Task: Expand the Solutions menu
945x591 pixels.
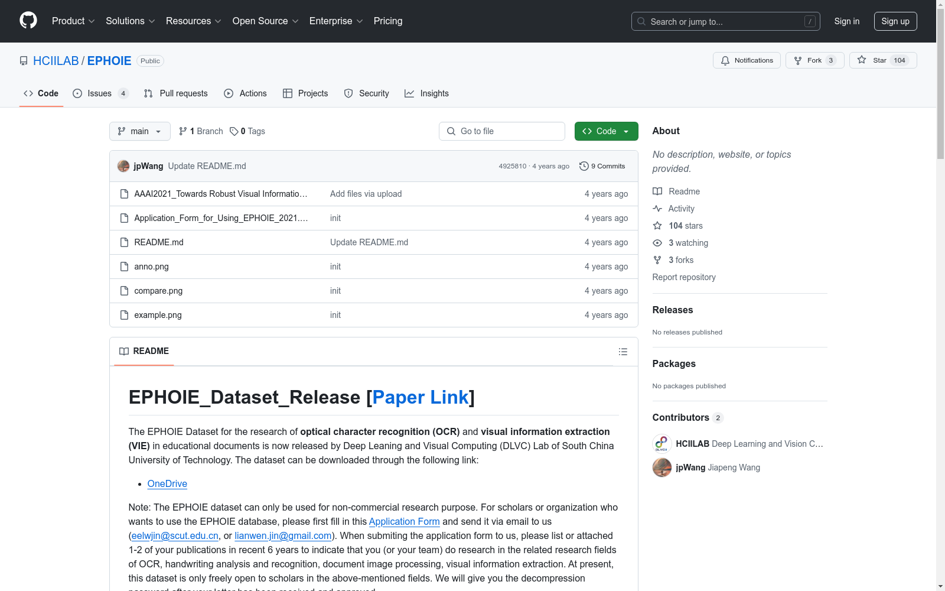Action: (x=131, y=21)
